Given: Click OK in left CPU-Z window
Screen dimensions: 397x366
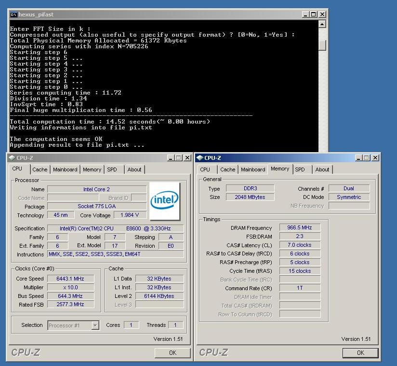Looking at the screenshot, I should coord(172,352).
